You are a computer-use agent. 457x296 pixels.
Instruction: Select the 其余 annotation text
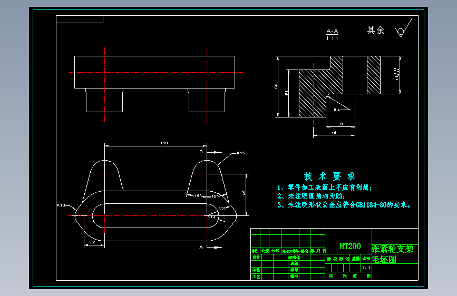coord(376,30)
